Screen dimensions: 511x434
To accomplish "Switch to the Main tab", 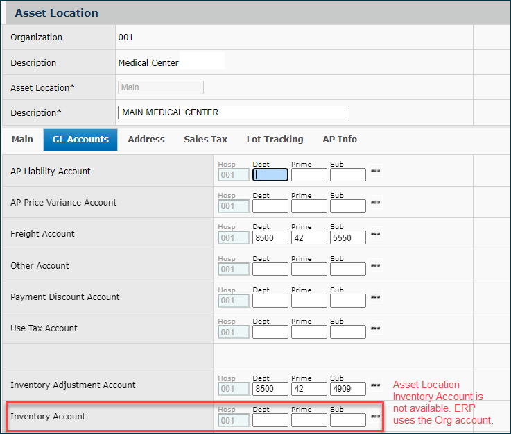I will (x=22, y=140).
